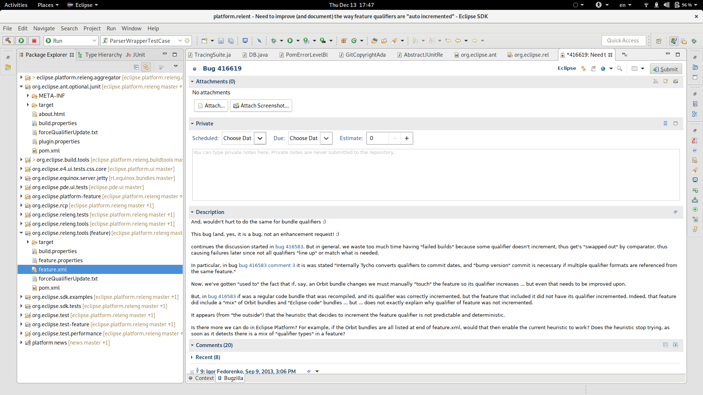Open the Scheduled date dropdown arrow
The height and width of the screenshot is (395, 703).
coord(260,138)
